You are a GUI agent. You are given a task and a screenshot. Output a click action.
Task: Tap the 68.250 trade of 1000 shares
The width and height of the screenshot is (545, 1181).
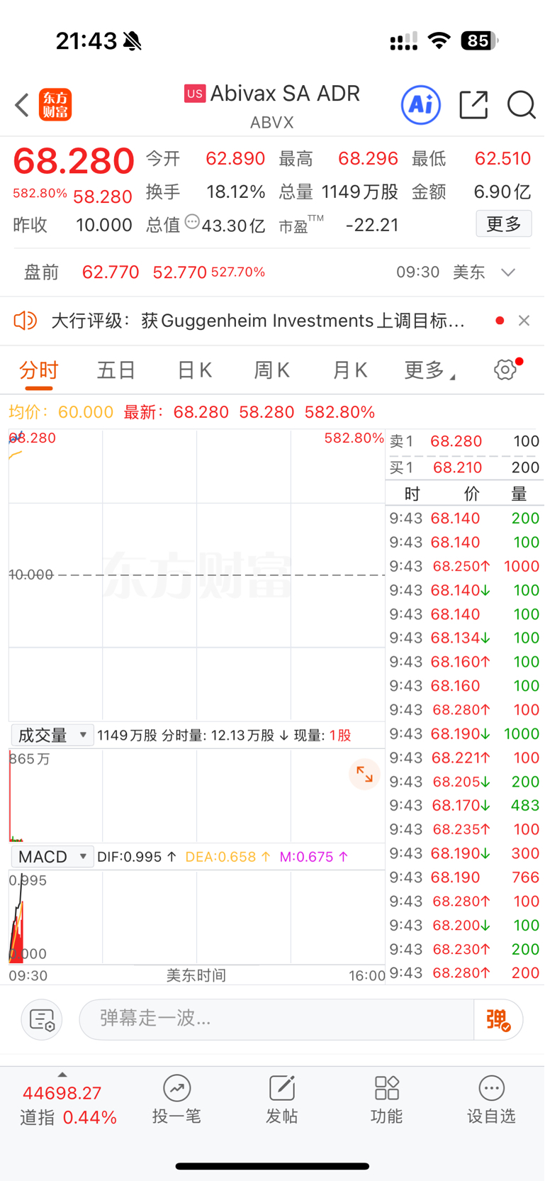pyautogui.click(x=464, y=566)
